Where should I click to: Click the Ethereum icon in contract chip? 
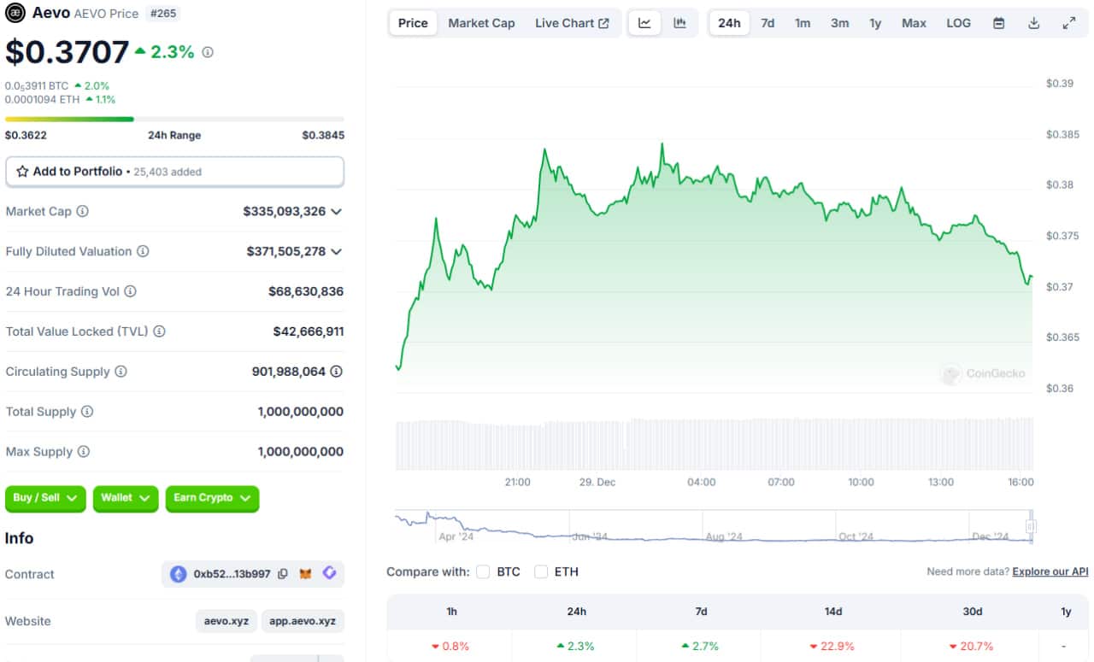[x=179, y=574]
